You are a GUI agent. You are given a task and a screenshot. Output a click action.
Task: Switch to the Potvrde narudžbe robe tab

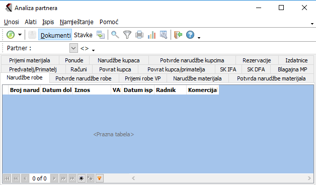click(84, 78)
